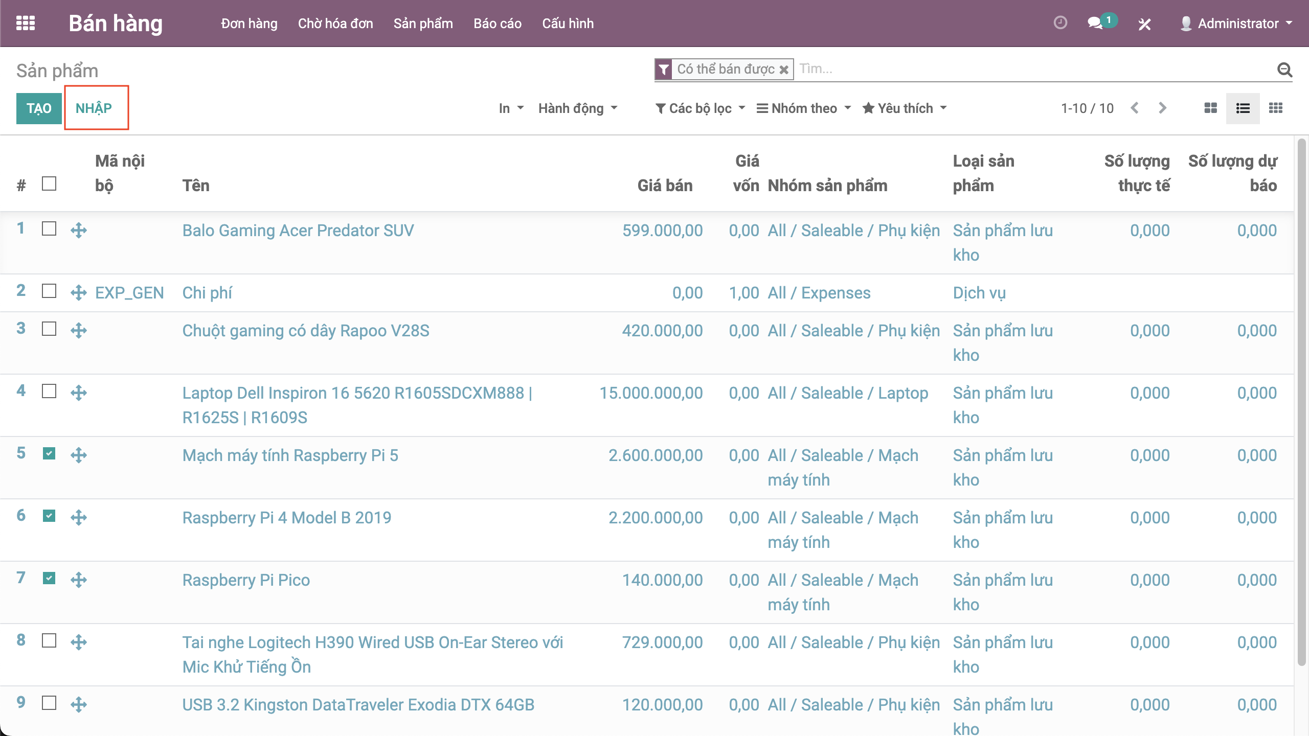Expand the Hành động dropdown
The image size is (1309, 736).
pos(578,108)
